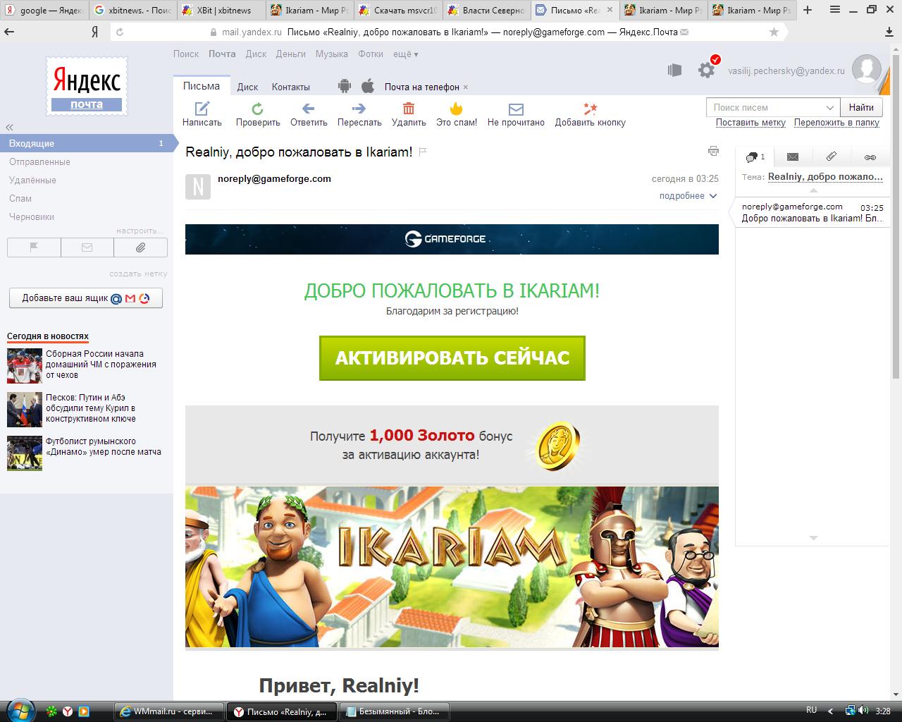This screenshot has width=902, height=722.
Task: Click the Добавить кнопку wand icon
Action: click(590, 109)
